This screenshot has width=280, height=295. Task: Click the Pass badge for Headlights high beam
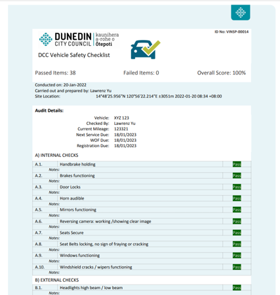click(x=237, y=288)
